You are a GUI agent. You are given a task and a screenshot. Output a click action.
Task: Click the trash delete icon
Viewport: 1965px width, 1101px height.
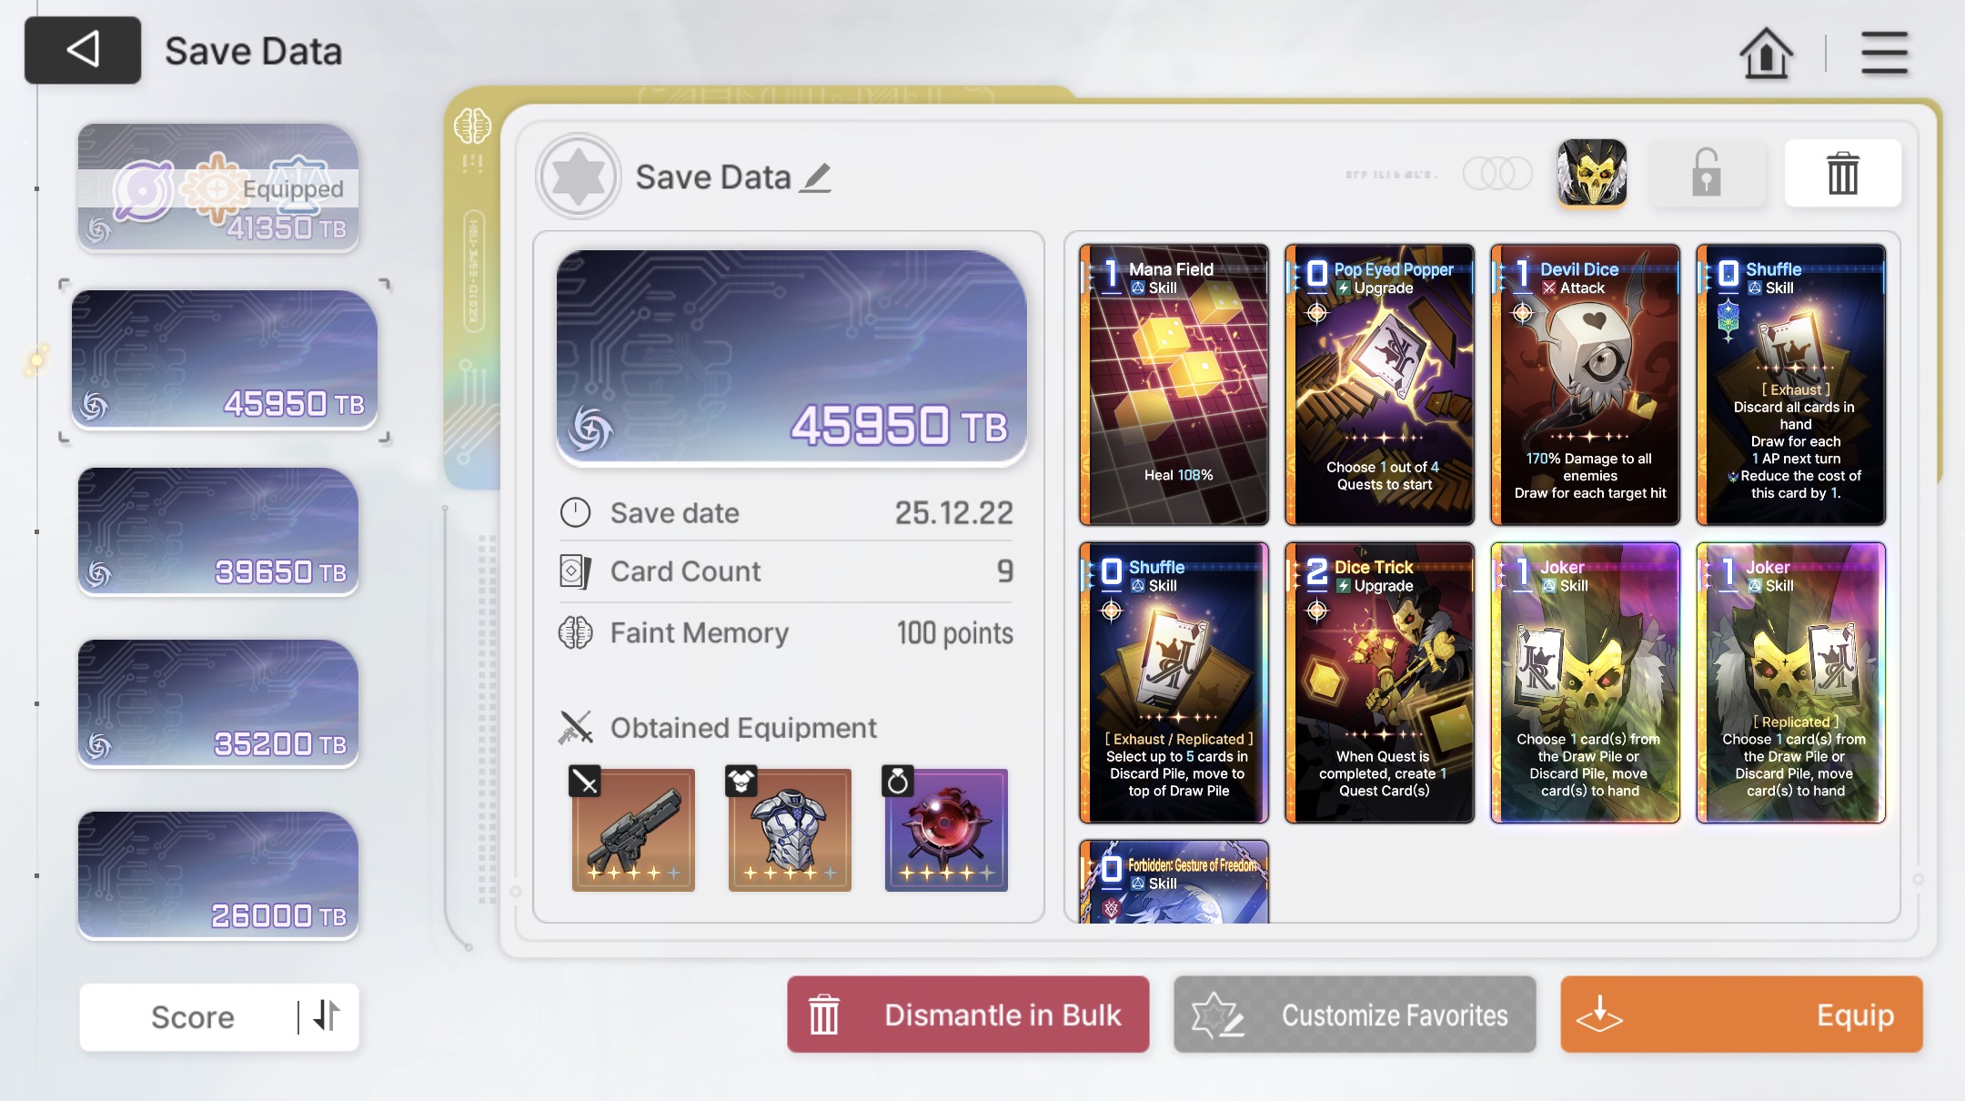point(1842,173)
